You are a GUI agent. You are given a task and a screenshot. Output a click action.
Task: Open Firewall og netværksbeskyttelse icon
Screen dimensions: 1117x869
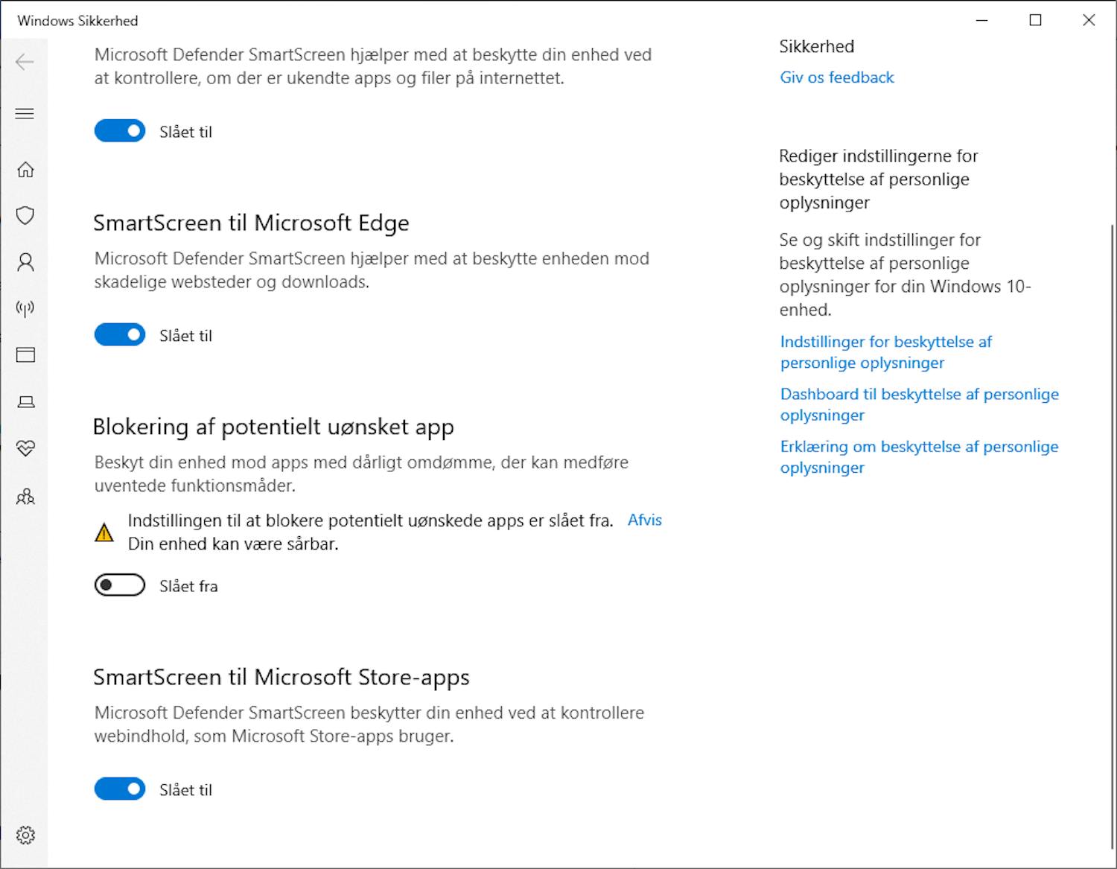[25, 309]
